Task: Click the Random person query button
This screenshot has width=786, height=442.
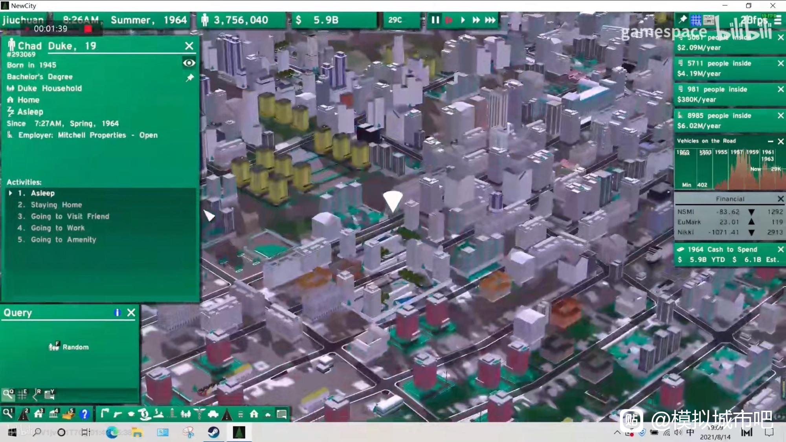Action: [x=69, y=347]
